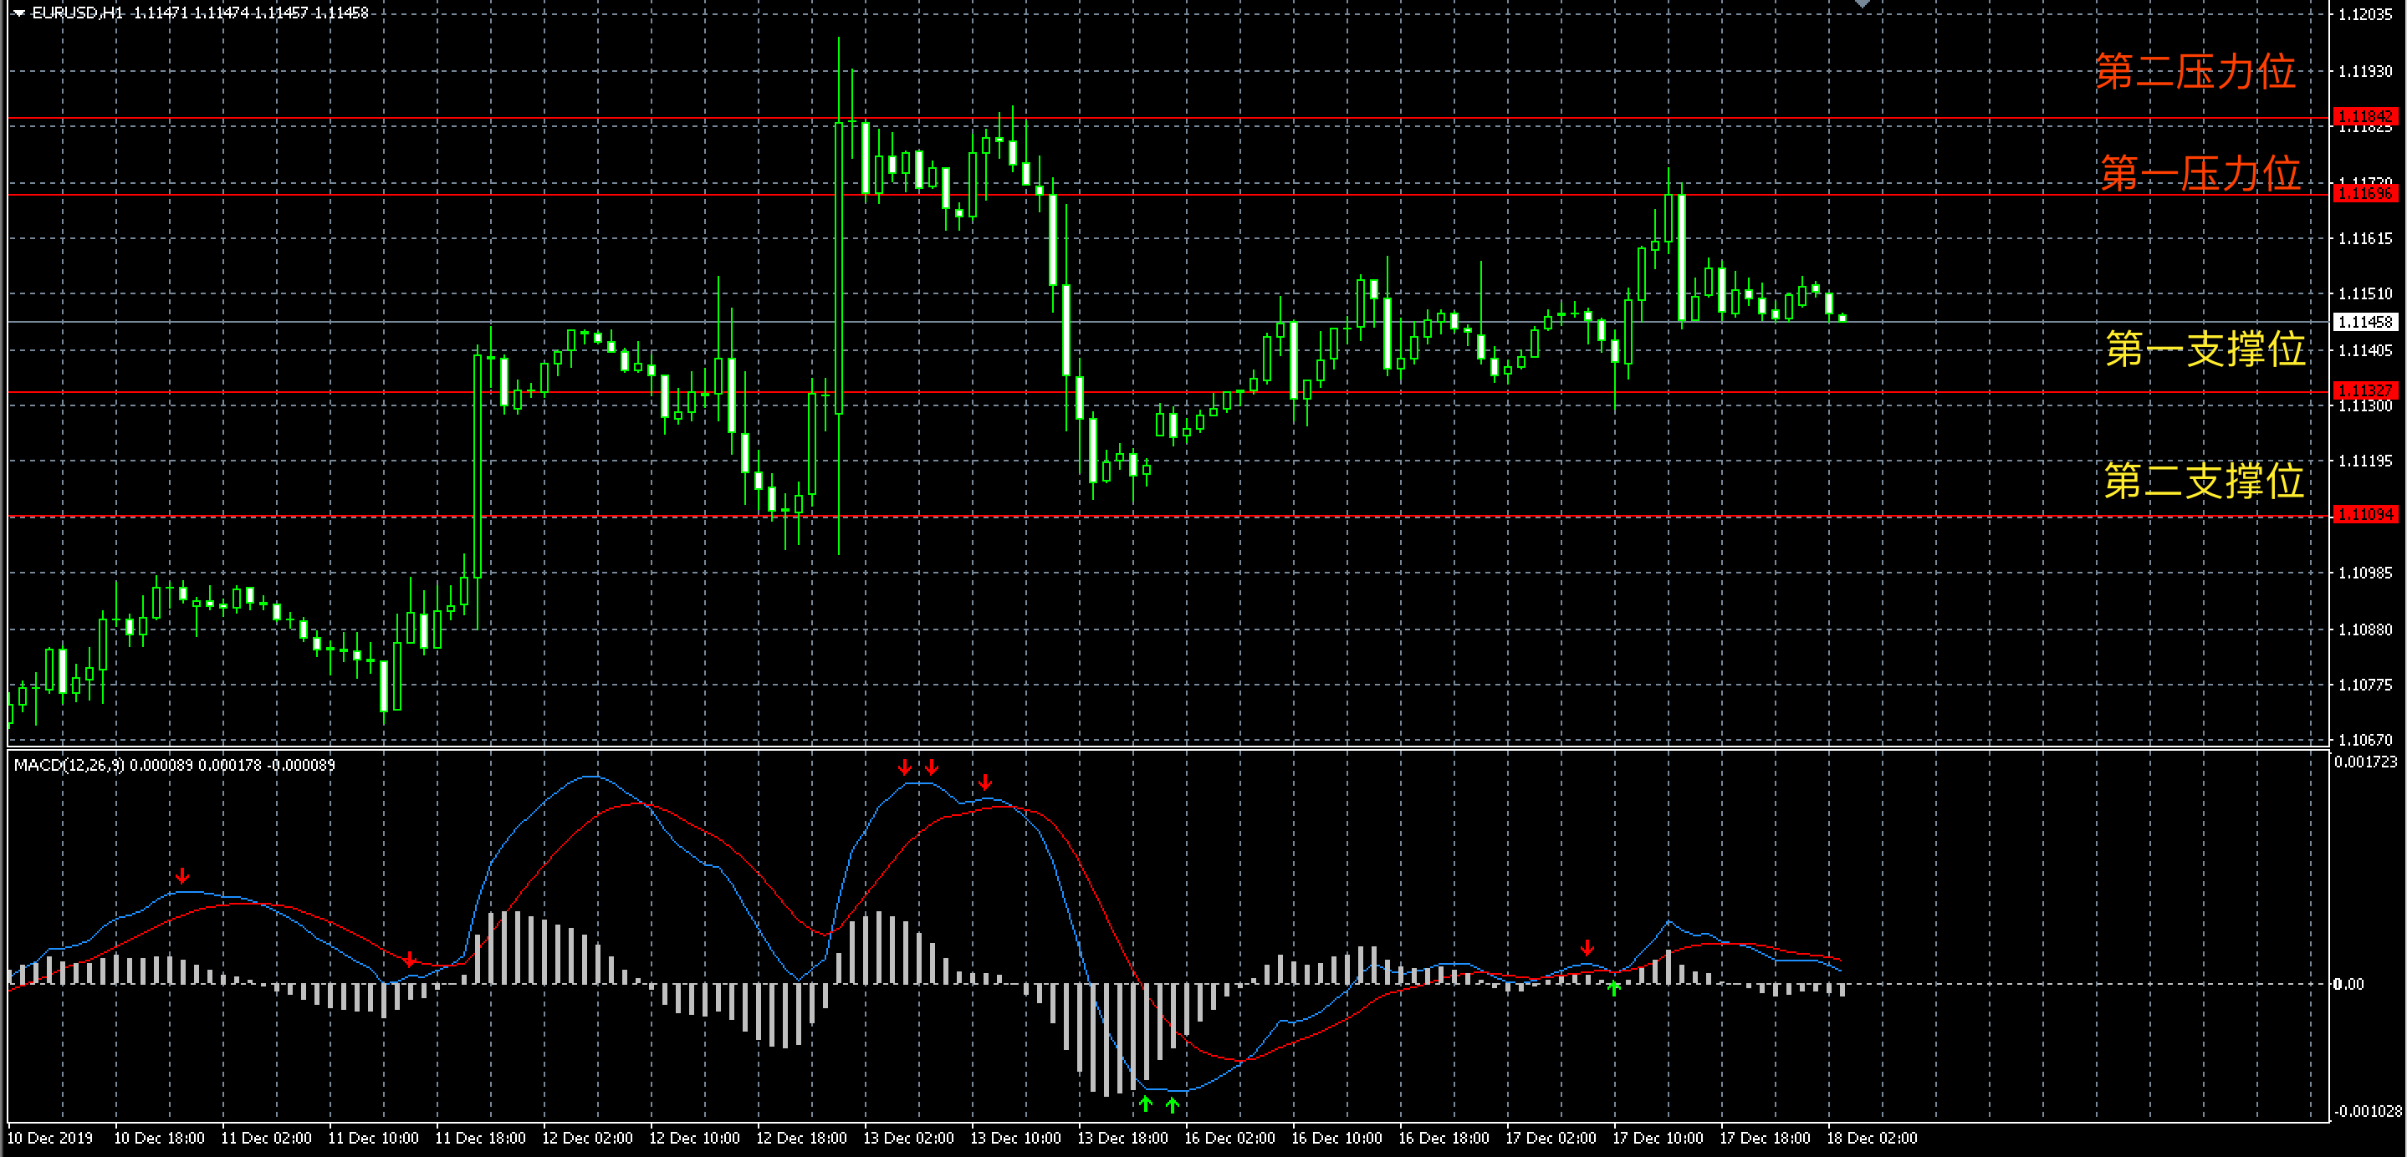Image resolution: width=2407 pixels, height=1157 pixels.
Task: Click the red 1.11327 price tag
Action: 2365,390
